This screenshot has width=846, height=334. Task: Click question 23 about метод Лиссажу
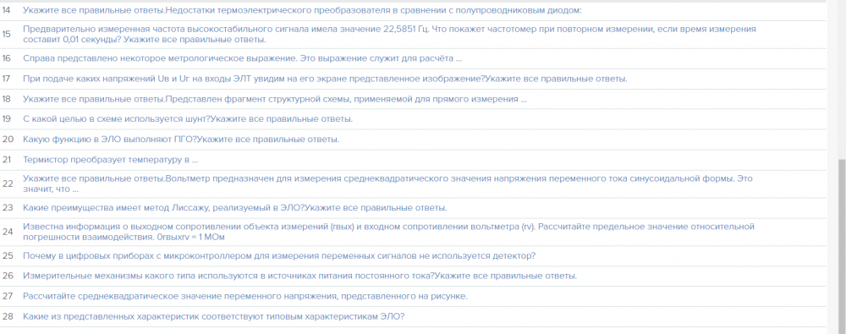[x=234, y=208]
